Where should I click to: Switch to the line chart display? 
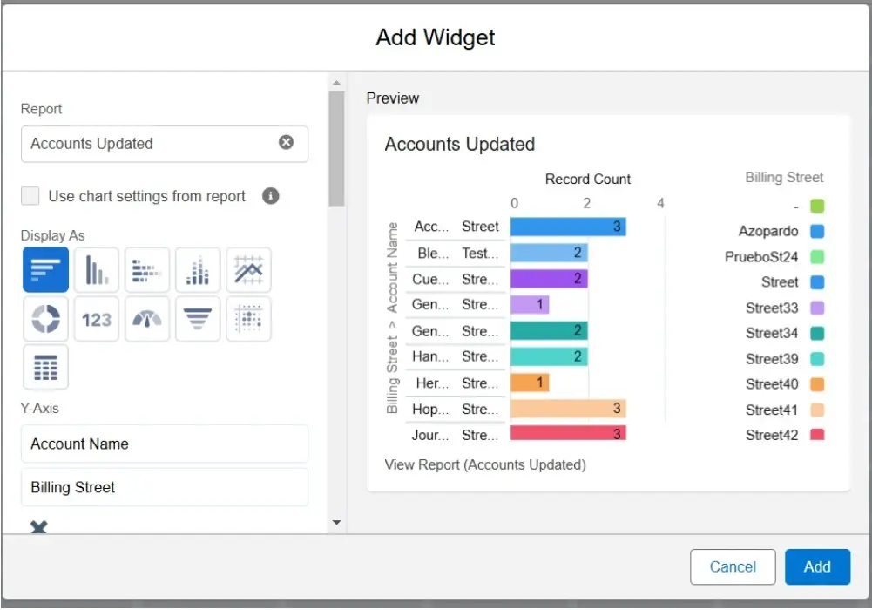pos(248,270)
